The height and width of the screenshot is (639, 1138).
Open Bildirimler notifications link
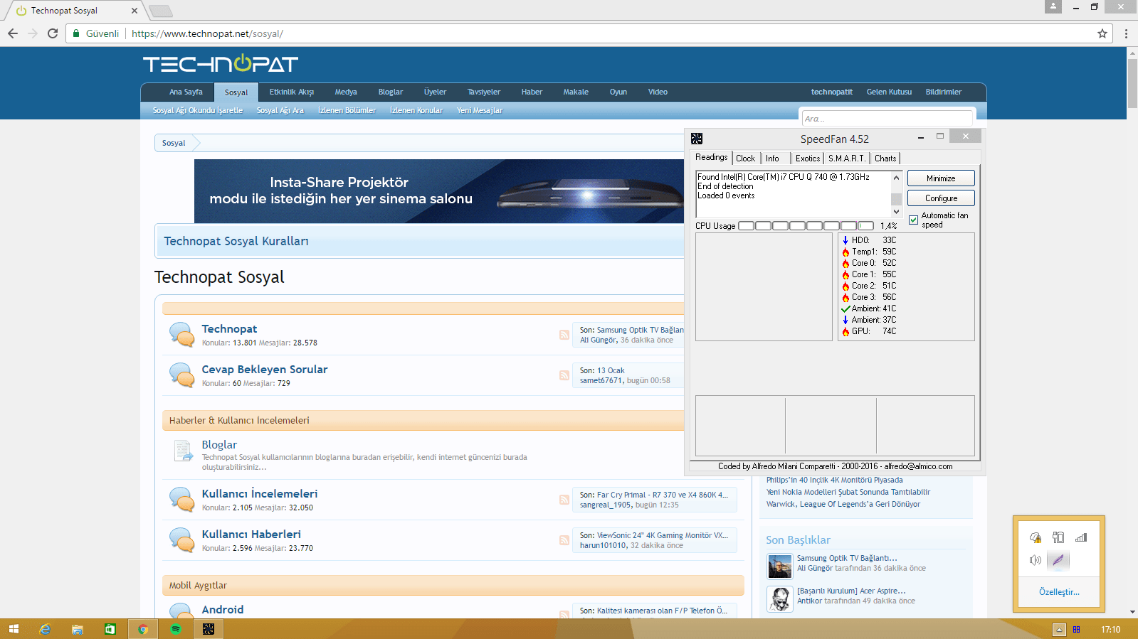[943, 92]
